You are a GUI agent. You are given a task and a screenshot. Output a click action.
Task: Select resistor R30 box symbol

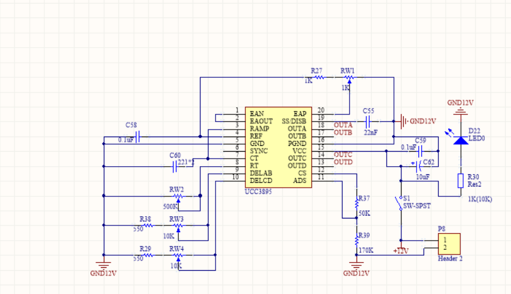tap(460, 181)
